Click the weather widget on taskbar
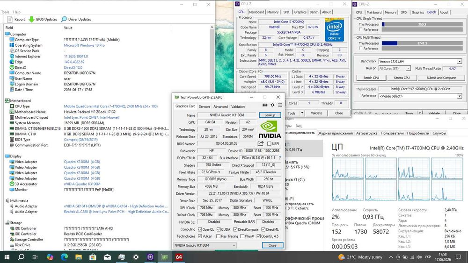This screenshot has width=468, height=263. pyautogui.click(x=360, y=257)
